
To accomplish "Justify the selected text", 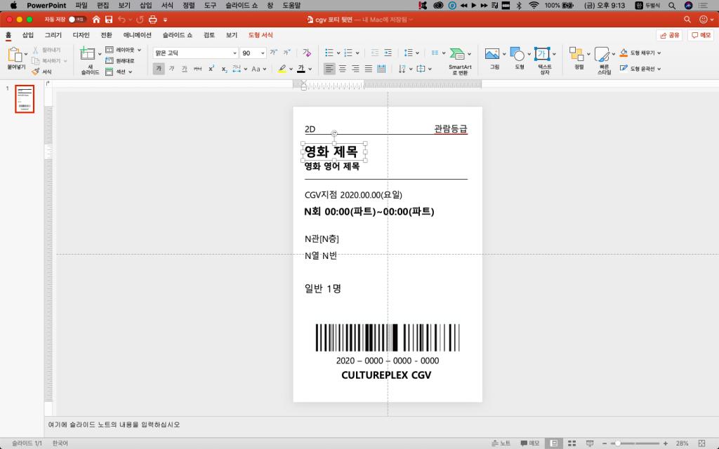I will pyautogui.click(x=368, y=69).
